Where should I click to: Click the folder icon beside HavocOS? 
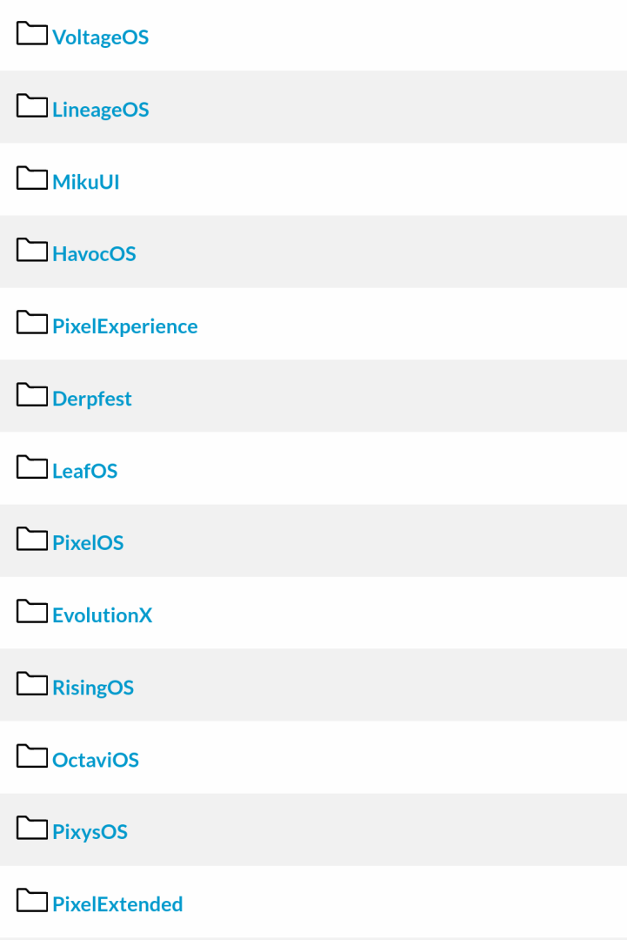click(x=32, y=252)
